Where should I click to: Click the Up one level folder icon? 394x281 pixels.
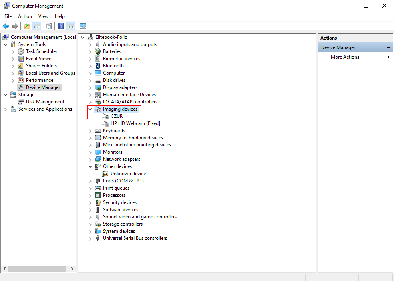27,26
